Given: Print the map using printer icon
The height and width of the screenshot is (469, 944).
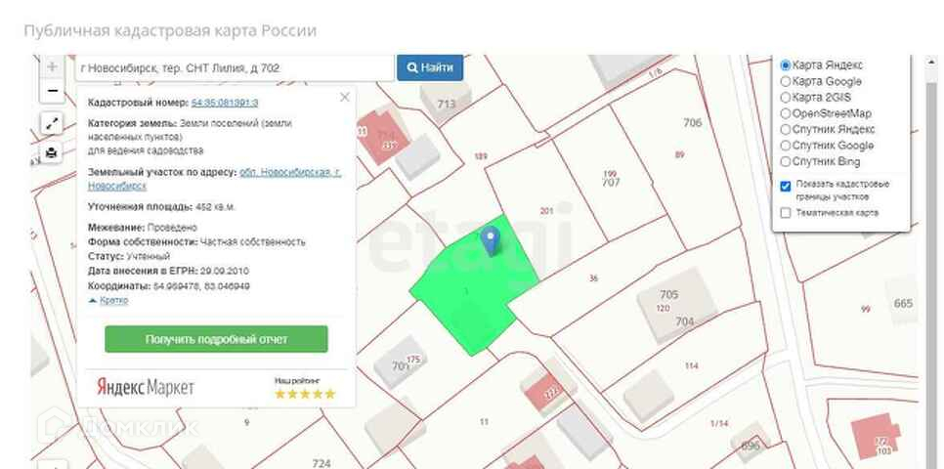Looking at the screenshot, I should coord(53,153).
